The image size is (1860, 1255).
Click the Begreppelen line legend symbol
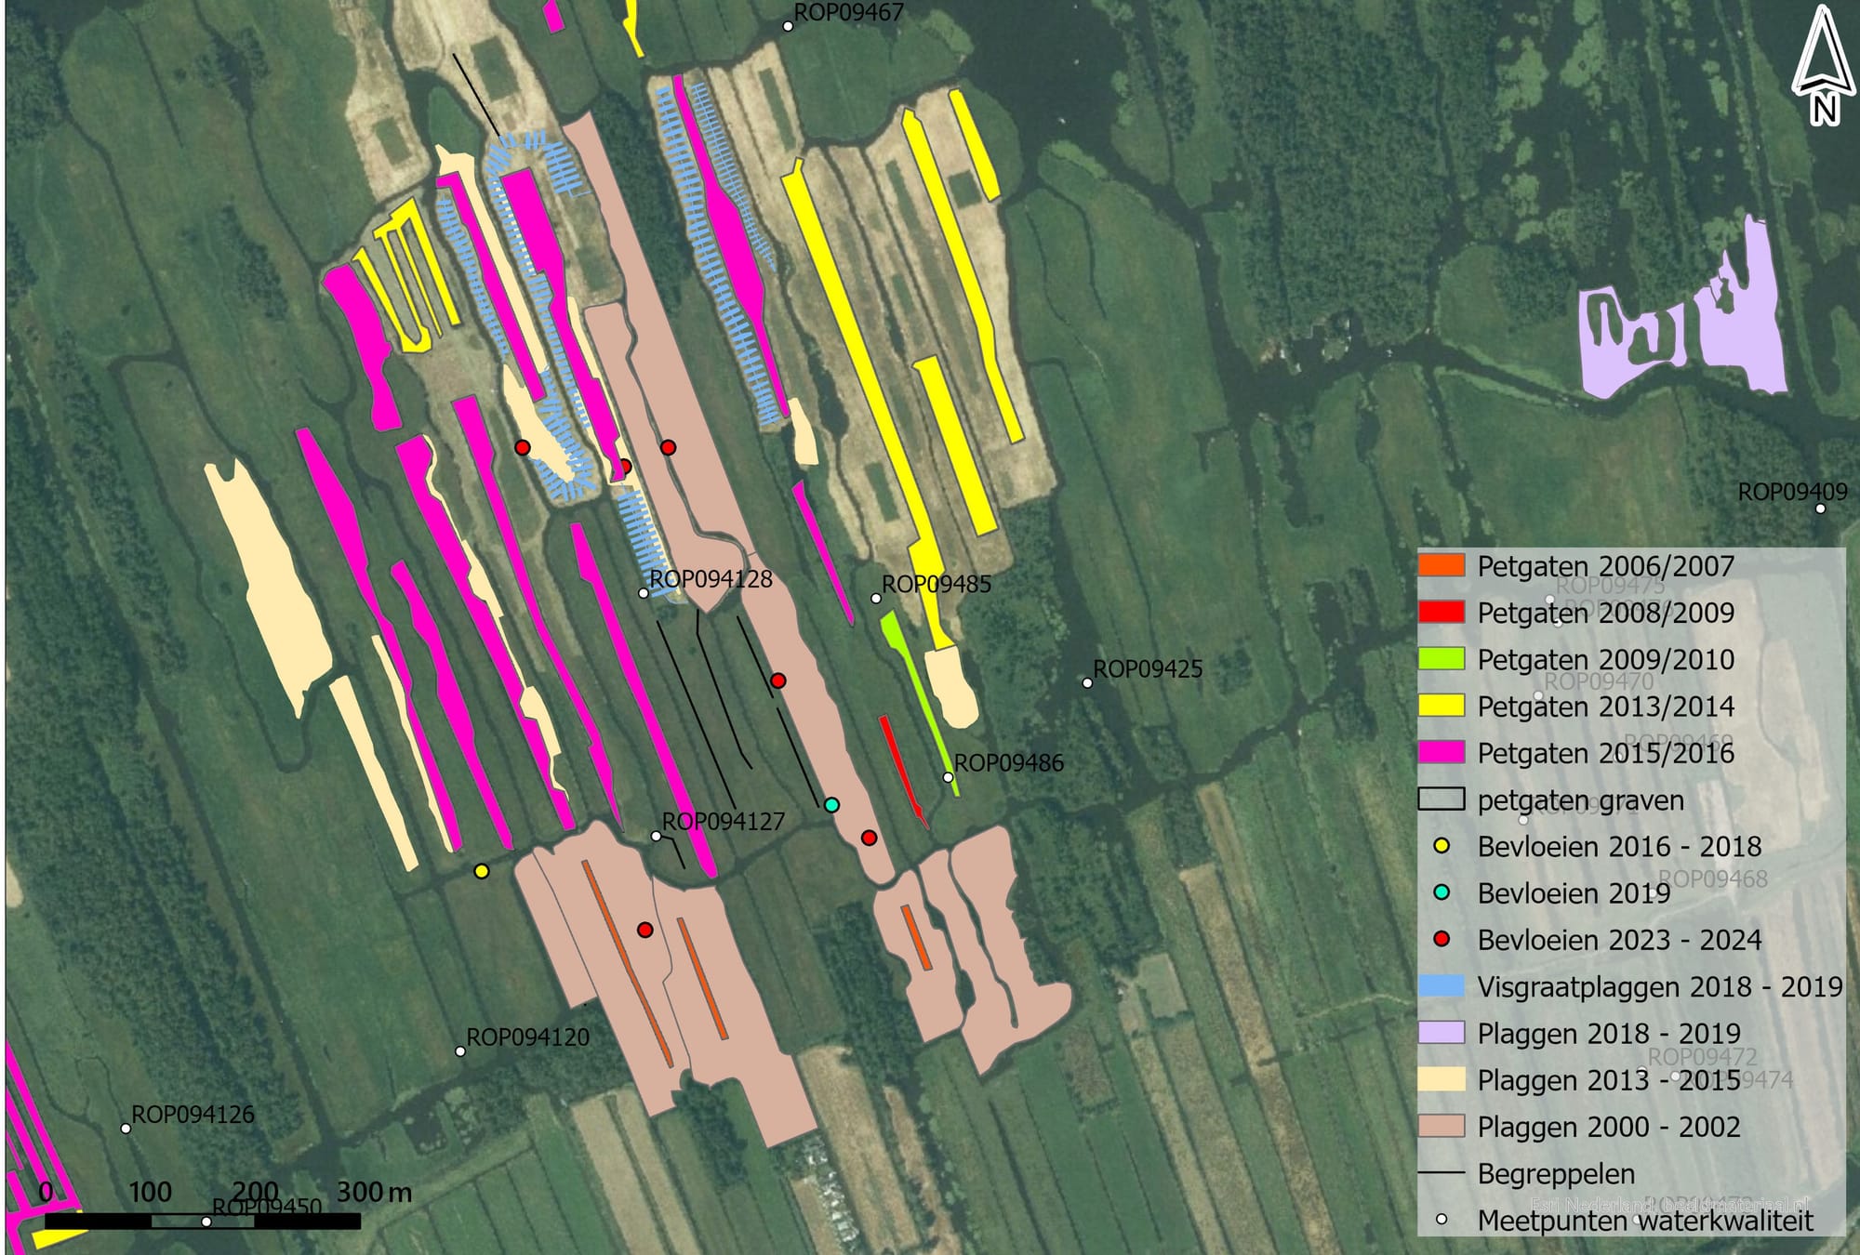[x=1441, y=1173]
